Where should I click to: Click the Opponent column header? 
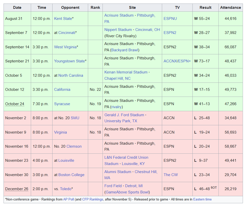click(x=70, y=8)
